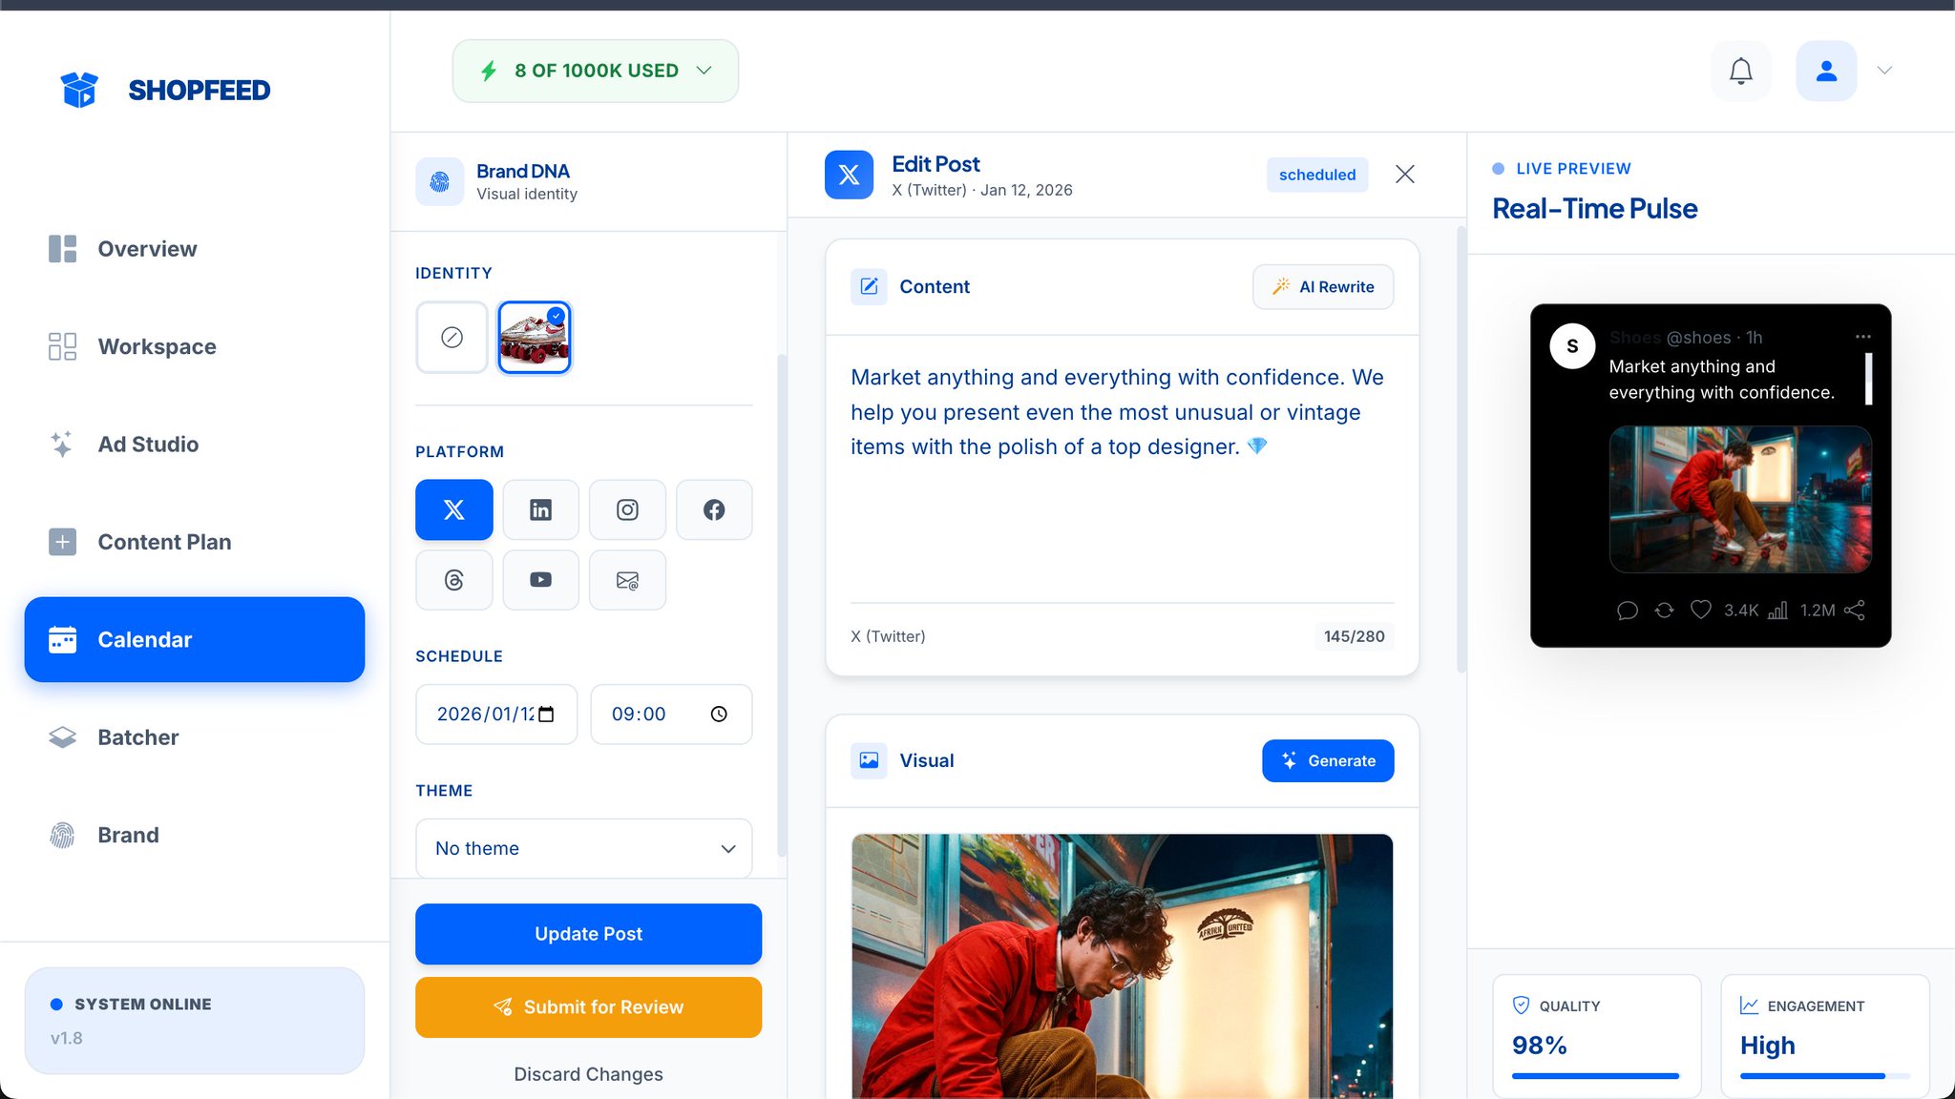This screenshot has width=1955, height=1099.
Task: Click Submit for Review
Action: point(588,1006)
